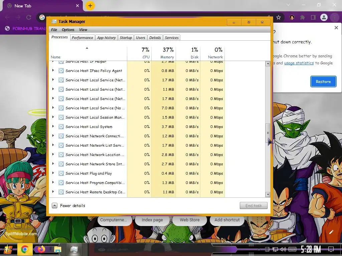Collapse view with Fewer details arrow

point(54,205)
